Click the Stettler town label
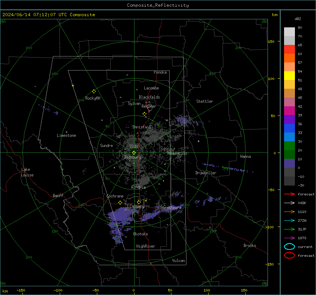The height and width of the screenshot is (295, 316). click(205, 101)
